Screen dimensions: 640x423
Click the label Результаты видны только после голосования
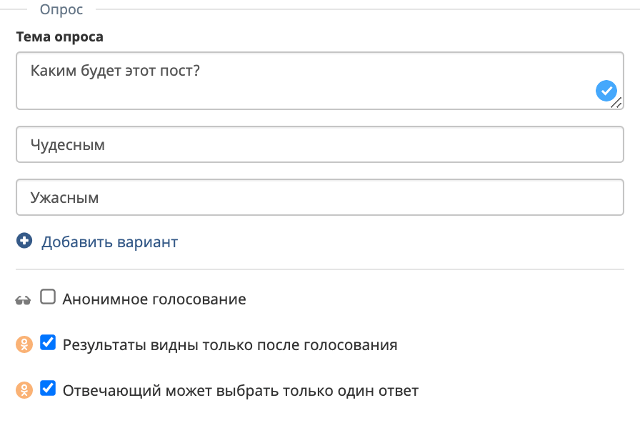point(229,344)
